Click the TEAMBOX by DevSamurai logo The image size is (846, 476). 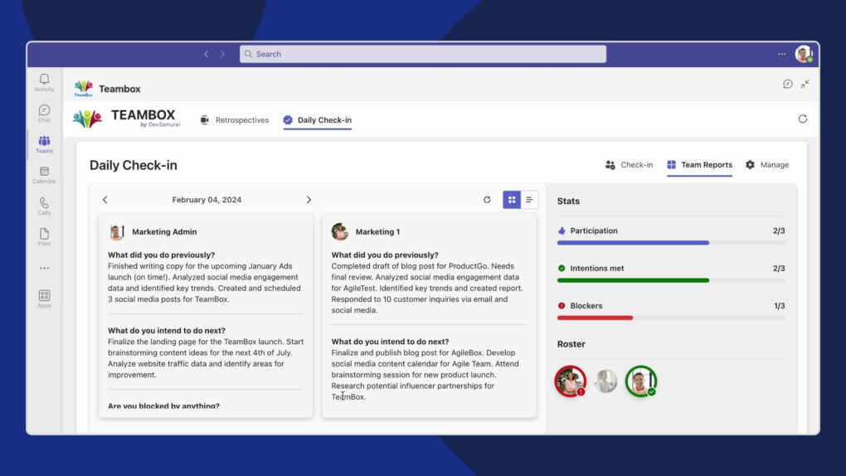(x=127, y=119)
